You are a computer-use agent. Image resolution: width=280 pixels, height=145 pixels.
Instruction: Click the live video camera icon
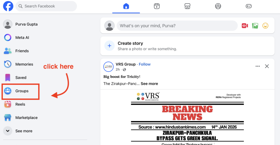pyautogui.click(x=245, y=26)
